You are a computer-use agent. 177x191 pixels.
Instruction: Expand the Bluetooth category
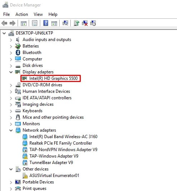(11, 53)
